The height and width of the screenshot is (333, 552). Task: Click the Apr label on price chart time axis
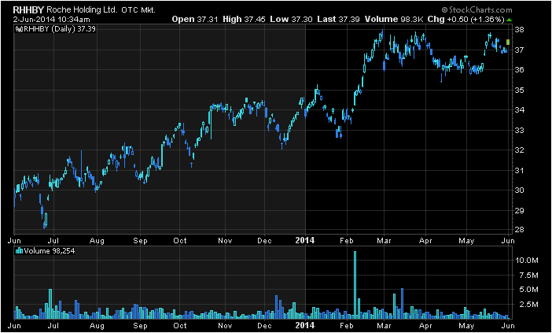pos(425,241)
